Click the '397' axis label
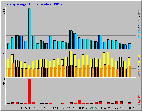This screenshot has width=142, height=111. click(4, 53)
